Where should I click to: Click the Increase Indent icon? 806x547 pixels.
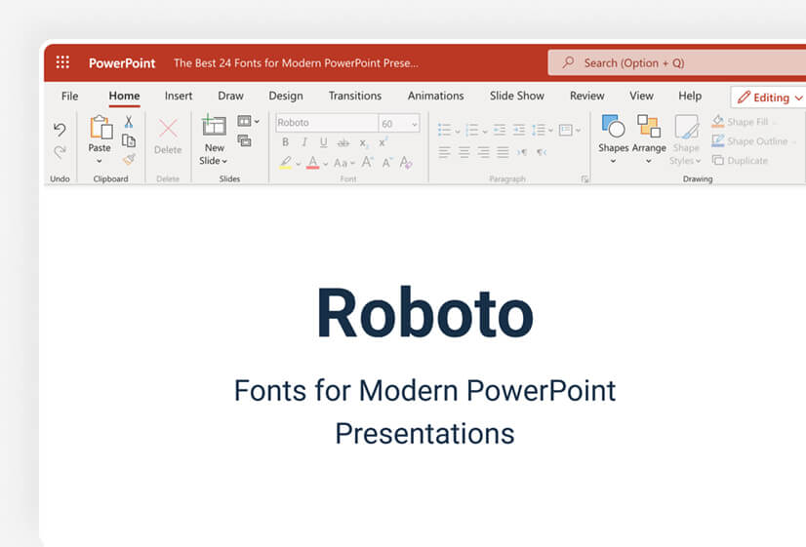tap(519, 130)
